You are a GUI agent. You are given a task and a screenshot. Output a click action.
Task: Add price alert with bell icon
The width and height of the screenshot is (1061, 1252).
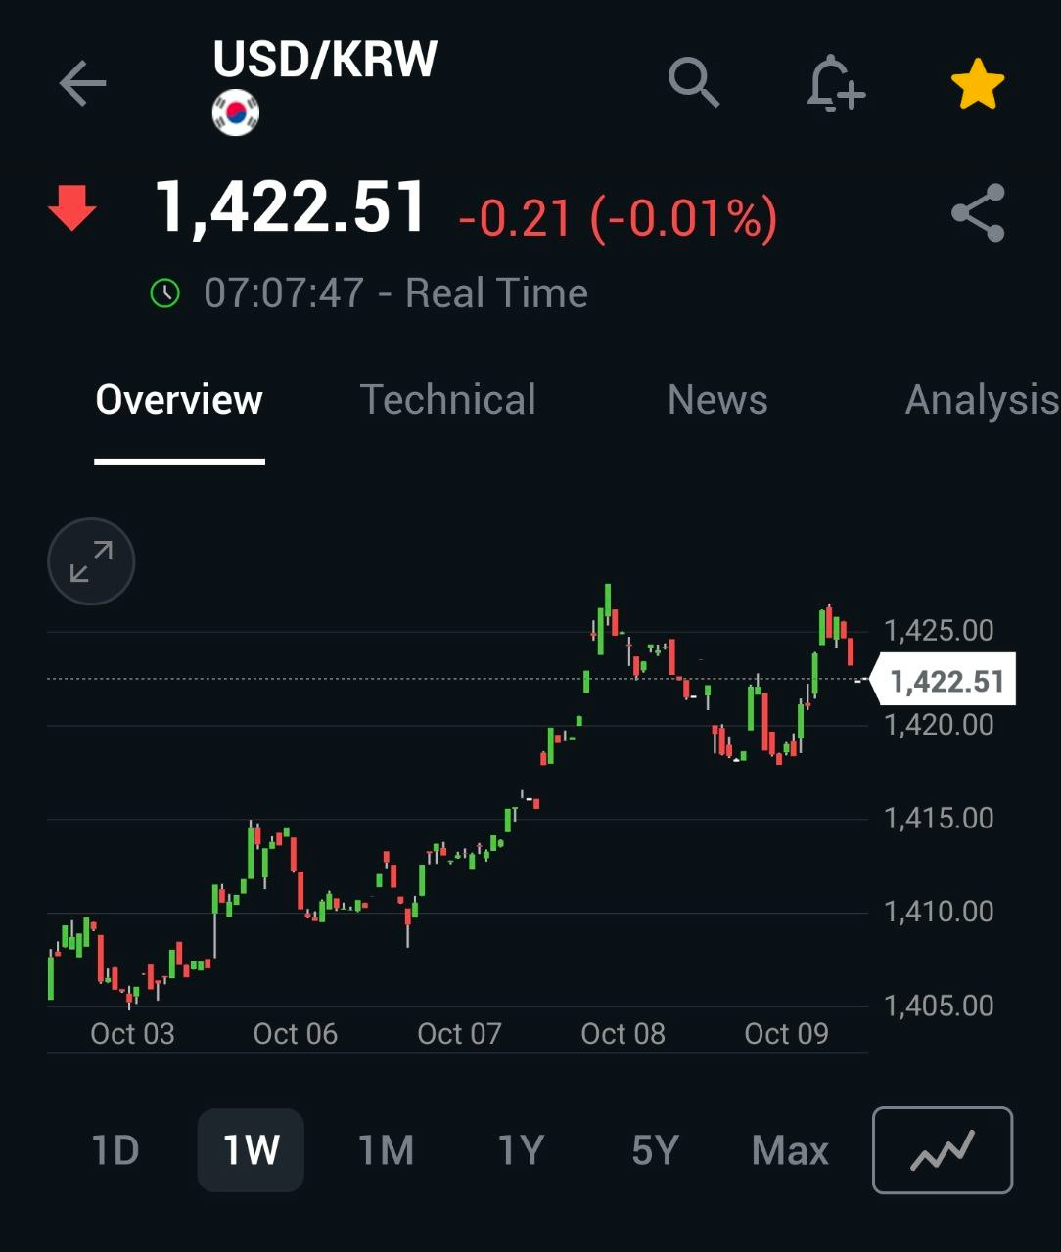835,83
